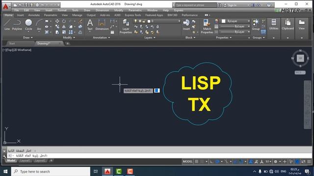The height and width of the screenshot is (176, 314).
Task: Click the Insert block icon
Action: pyautogui.click(x=186, y=25)
